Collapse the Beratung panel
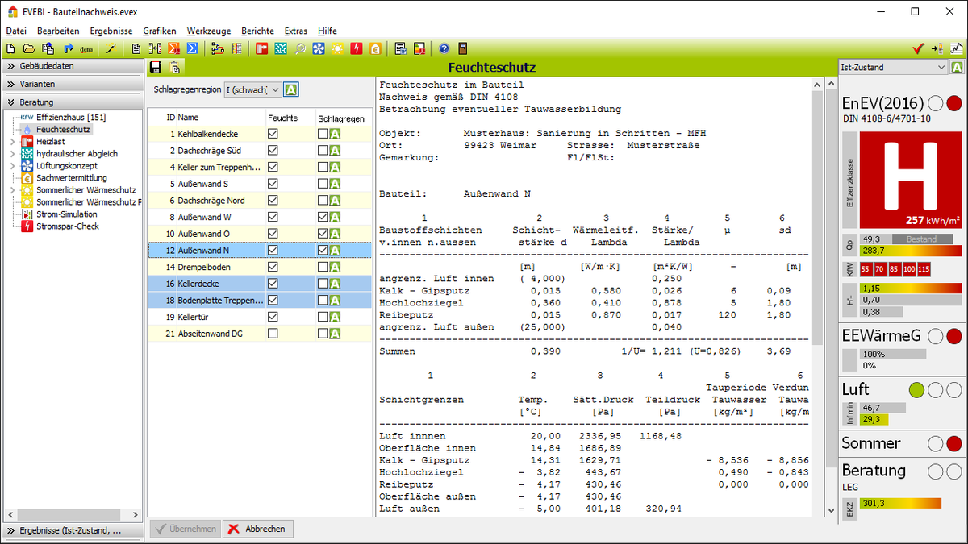This screenshot has width=968, height=544. click(x=73, y=102)
